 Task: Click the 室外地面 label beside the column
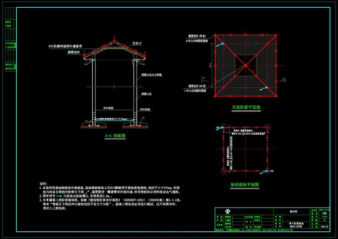point(146,110)
